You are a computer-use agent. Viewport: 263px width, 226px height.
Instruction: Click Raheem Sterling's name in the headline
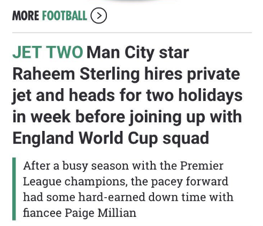76,74
